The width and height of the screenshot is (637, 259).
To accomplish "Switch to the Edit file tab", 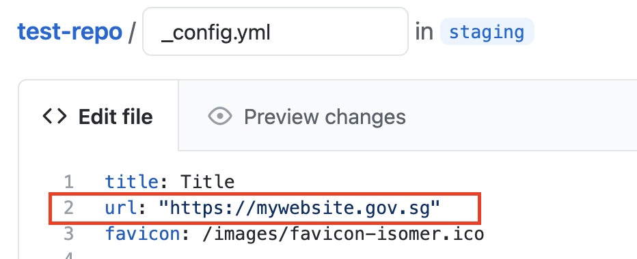I will [98, 117].
